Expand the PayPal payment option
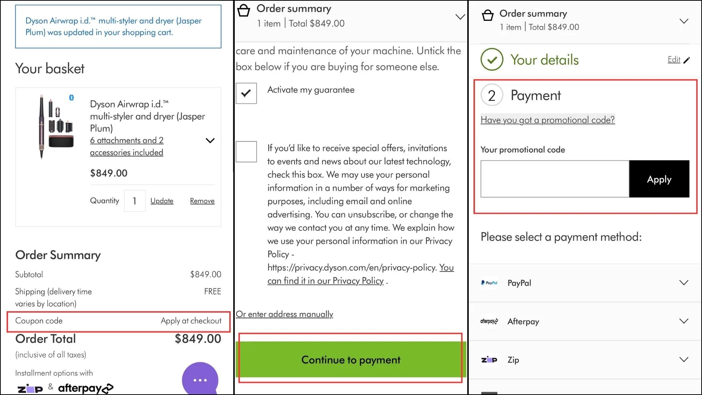The width and height of the screenshot is (702, 395). pyautogui.click(x=684, y=283)
